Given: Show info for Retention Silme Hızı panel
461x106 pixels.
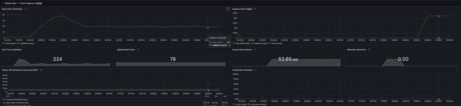Looking at the screenshot, I should [x=369, y=50].
